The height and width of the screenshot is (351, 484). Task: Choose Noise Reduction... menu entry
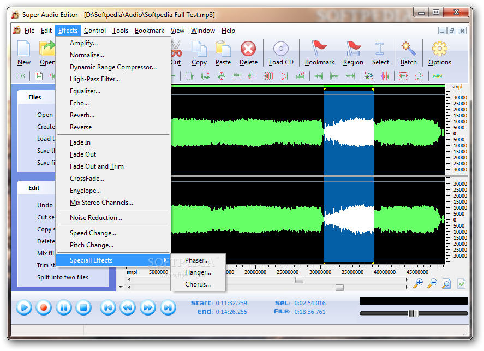(113, 218)
